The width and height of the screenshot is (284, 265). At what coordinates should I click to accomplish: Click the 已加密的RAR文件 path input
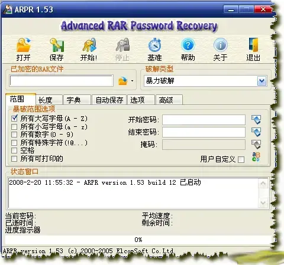tap(62, 81)
